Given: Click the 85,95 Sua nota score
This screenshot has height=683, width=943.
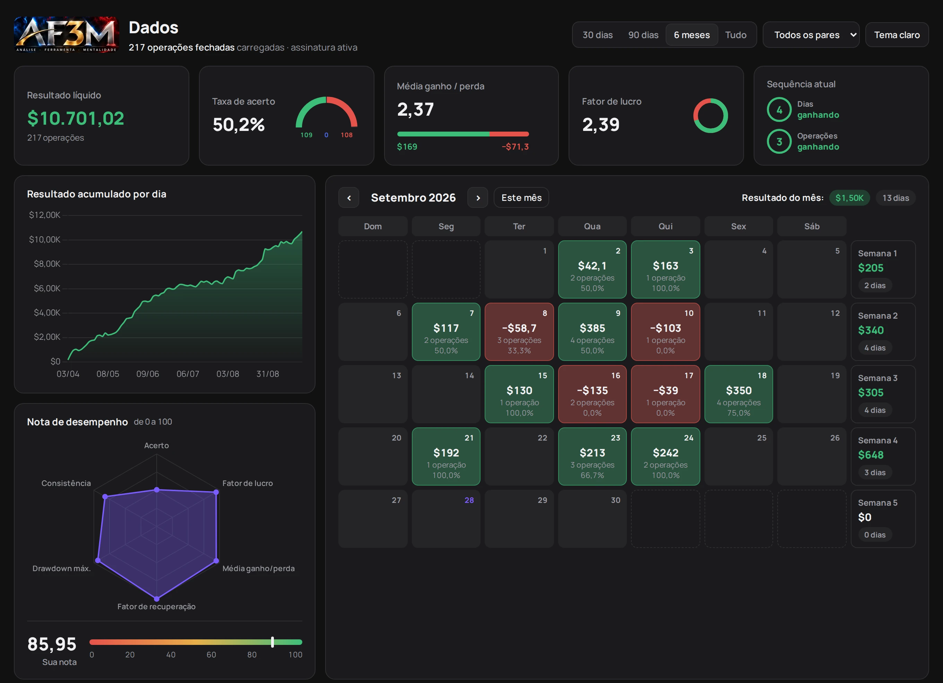Looking at the screenshot, I should (x=52, y=644).
